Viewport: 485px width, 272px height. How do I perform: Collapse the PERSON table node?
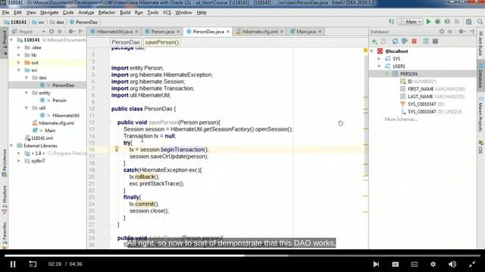pos(386,74)
